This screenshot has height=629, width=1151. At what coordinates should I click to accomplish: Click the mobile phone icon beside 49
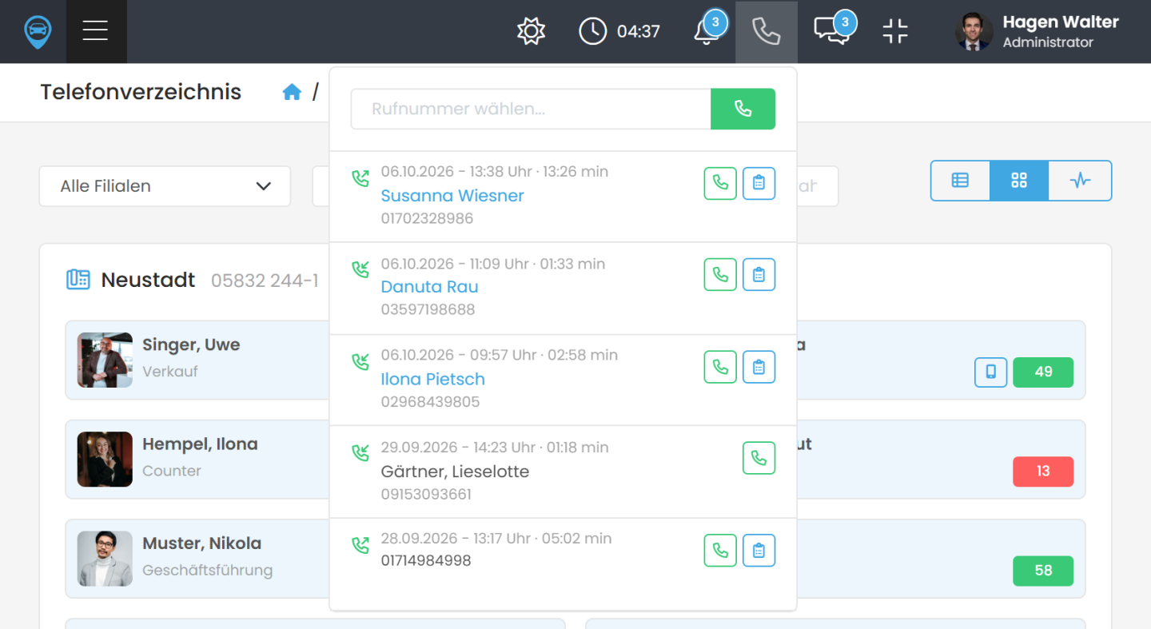pyautogui.click(x=990, y=372)
